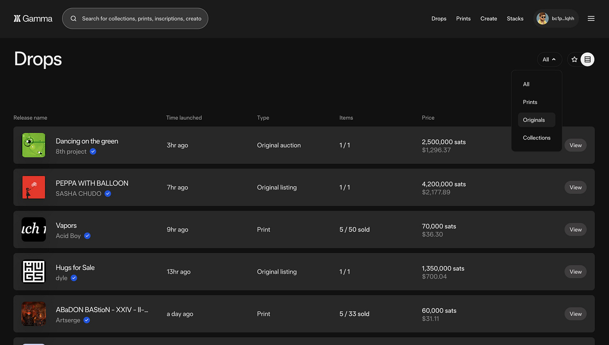
Task: Open PEPPA WITH BALLOON thumbnail
Action: tap(33, 187)
